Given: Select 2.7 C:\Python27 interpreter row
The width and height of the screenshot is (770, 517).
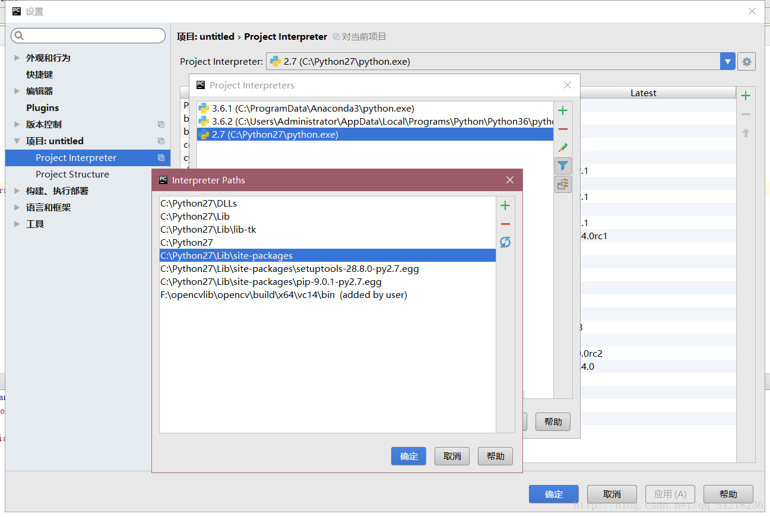Looking at the screenshot, I should pyautogui.click(x=375, y=134).
